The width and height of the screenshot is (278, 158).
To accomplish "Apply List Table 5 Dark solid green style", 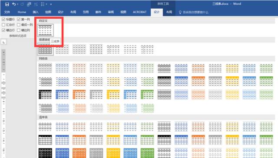I will (147, 153).
